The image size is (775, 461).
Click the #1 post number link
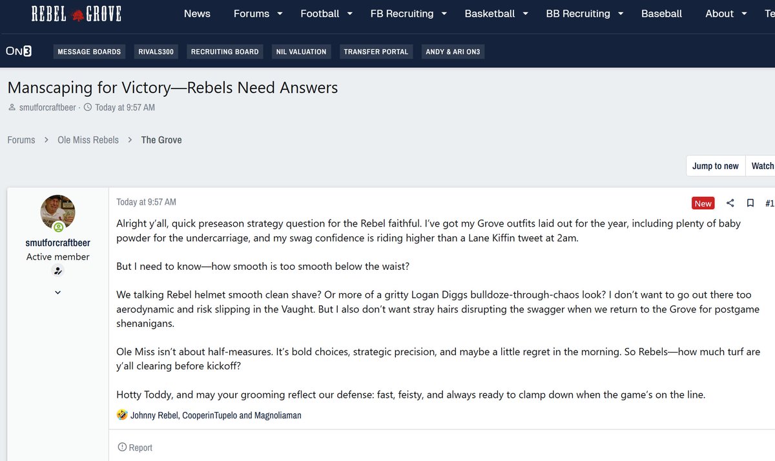[x=769, y=203]
